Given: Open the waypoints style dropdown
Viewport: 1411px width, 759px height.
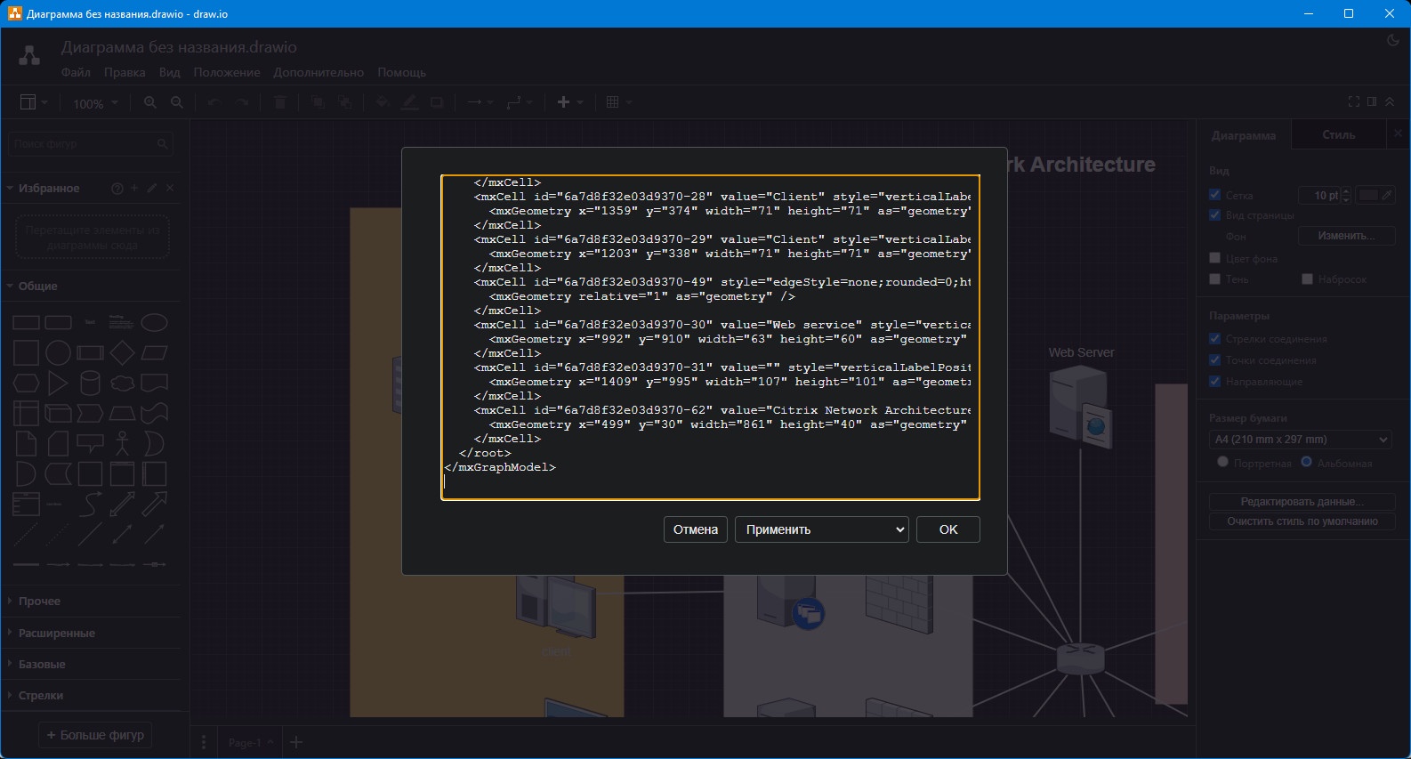Looking at the screenshot, I should (520, 102).
